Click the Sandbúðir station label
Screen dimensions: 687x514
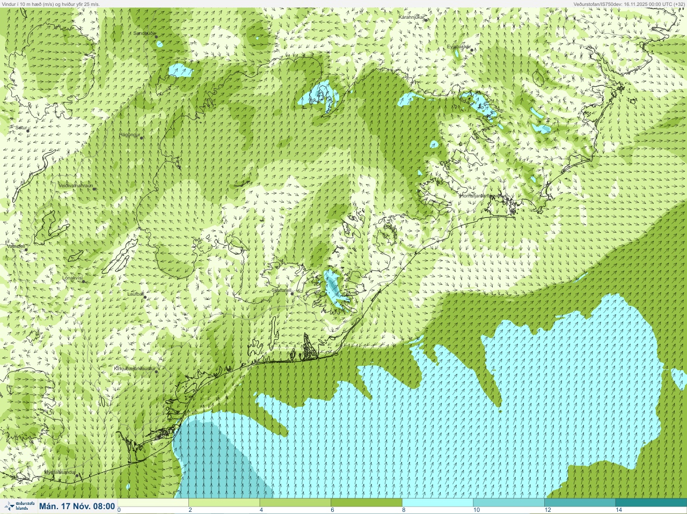(145, 33)
